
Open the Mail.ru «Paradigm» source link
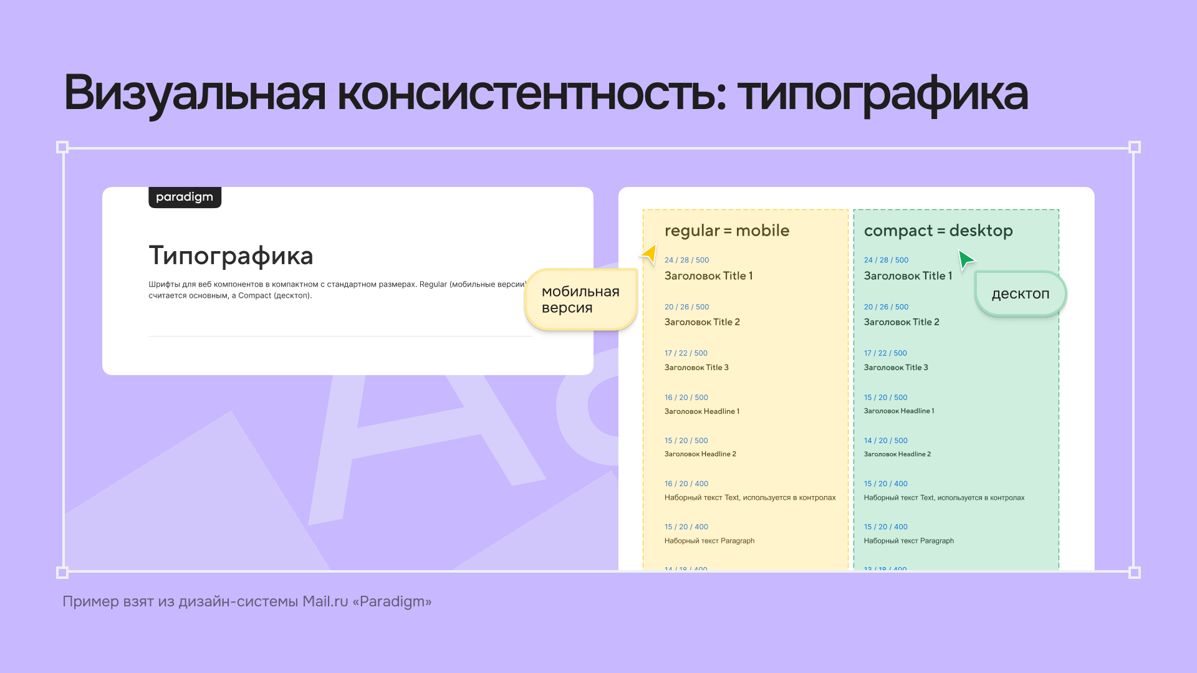pos(246,601)
